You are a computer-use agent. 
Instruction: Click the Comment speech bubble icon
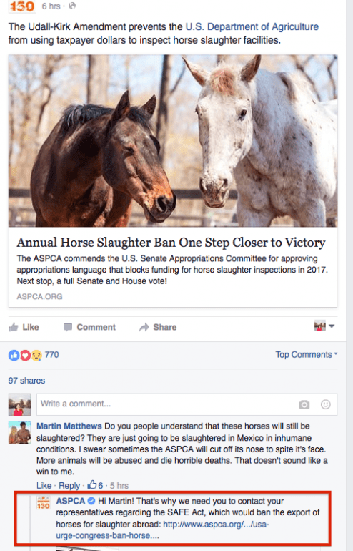(68, 327)
